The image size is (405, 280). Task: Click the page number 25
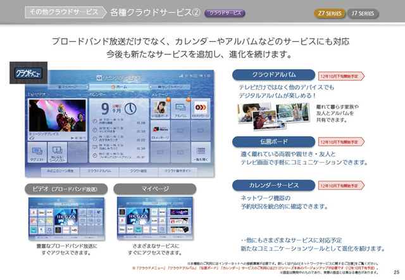point(397,272)
